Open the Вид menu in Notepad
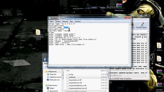The height and width of the screenshot is (92, 164). 71,21
